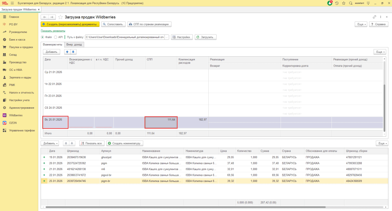Add form to favorites star

[x=60, y=17]
